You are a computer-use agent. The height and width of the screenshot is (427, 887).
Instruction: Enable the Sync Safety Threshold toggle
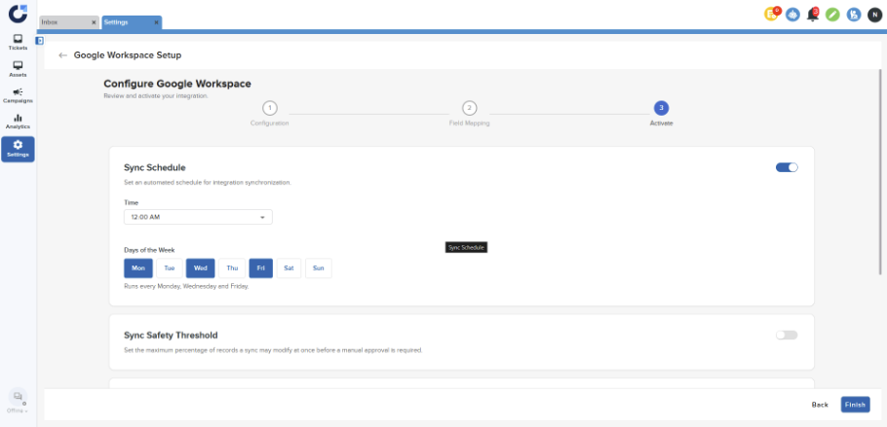click(787, 335)
